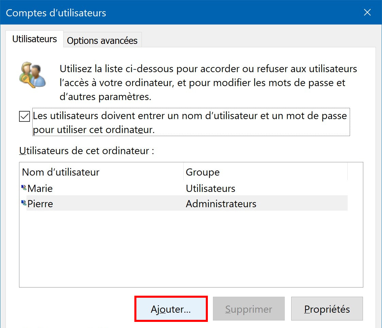Click the Marie user account icon
The width and height of the screenshot is (382, 328).
click(x=24, y=188)
